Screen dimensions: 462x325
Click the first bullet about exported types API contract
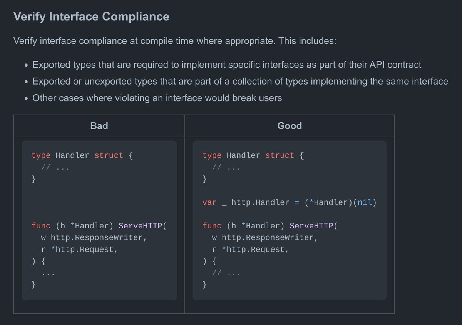[x=227, y=65]
